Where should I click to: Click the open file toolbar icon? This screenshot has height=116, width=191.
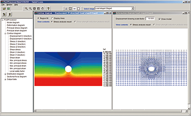tap(4, 9)
